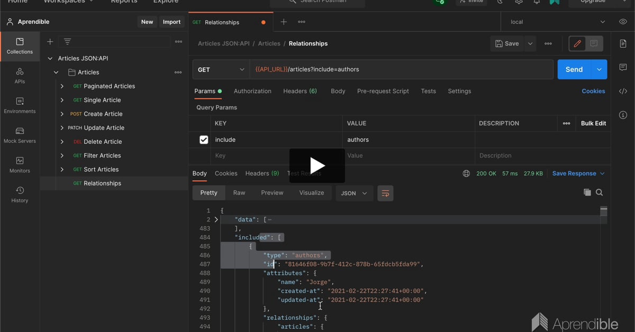Viewport: 635px width, 332px height.
Task: Click the environment quick look eye icon
Action: click(x=623, y=22)
